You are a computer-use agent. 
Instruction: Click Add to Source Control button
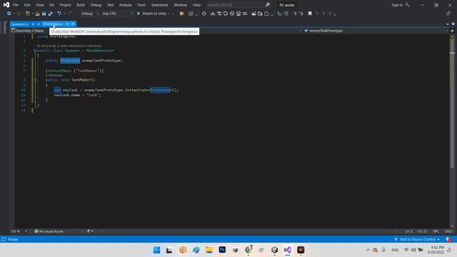click(x=417, y=239)
